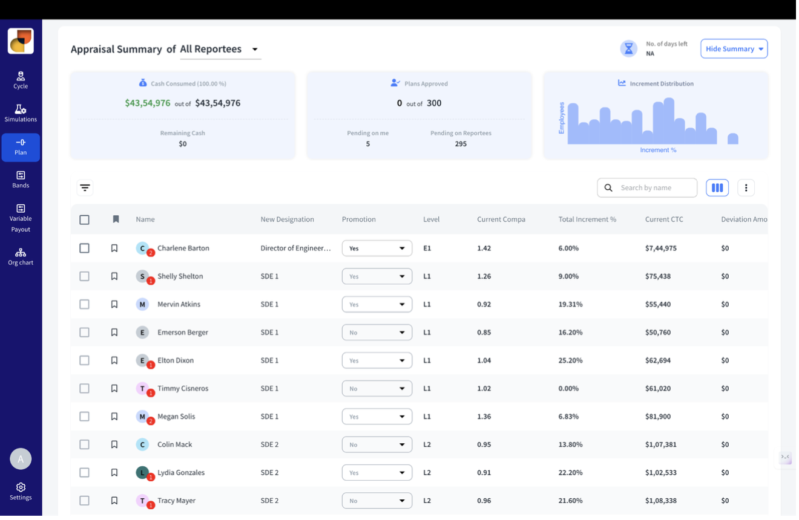799x520 pixels.
Task: Open Promotion dropdown for Timmy Cisneros
Action: coord(377,389)
